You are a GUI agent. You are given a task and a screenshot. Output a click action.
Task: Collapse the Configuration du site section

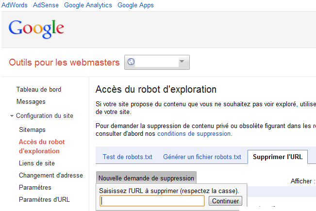12,116
